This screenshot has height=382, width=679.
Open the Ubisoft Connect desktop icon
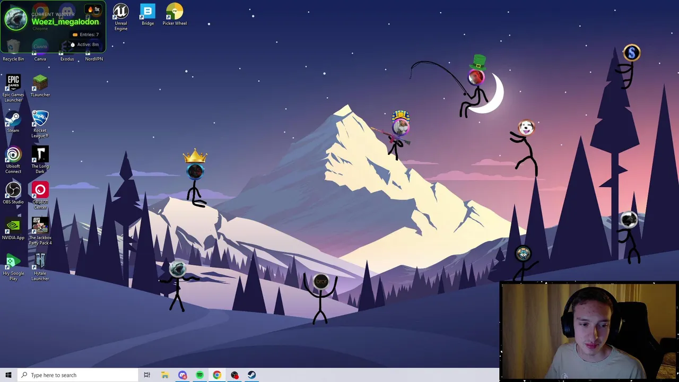(13, 160)
